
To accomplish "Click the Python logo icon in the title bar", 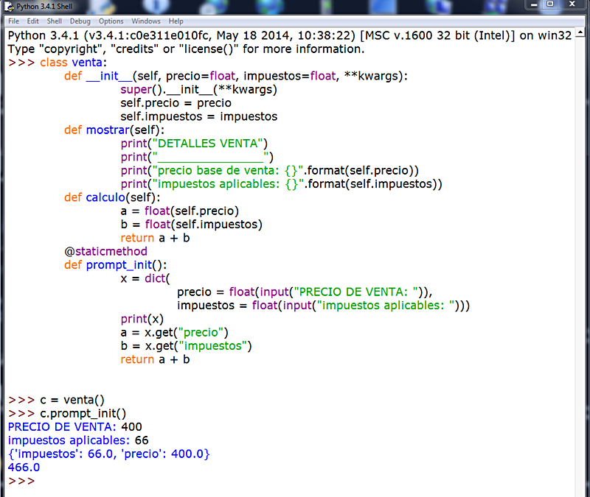I will coord(7,6).
